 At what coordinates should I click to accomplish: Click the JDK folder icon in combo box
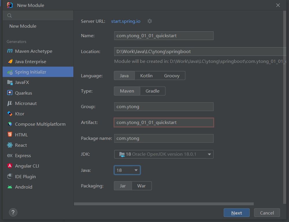[122, 154]
